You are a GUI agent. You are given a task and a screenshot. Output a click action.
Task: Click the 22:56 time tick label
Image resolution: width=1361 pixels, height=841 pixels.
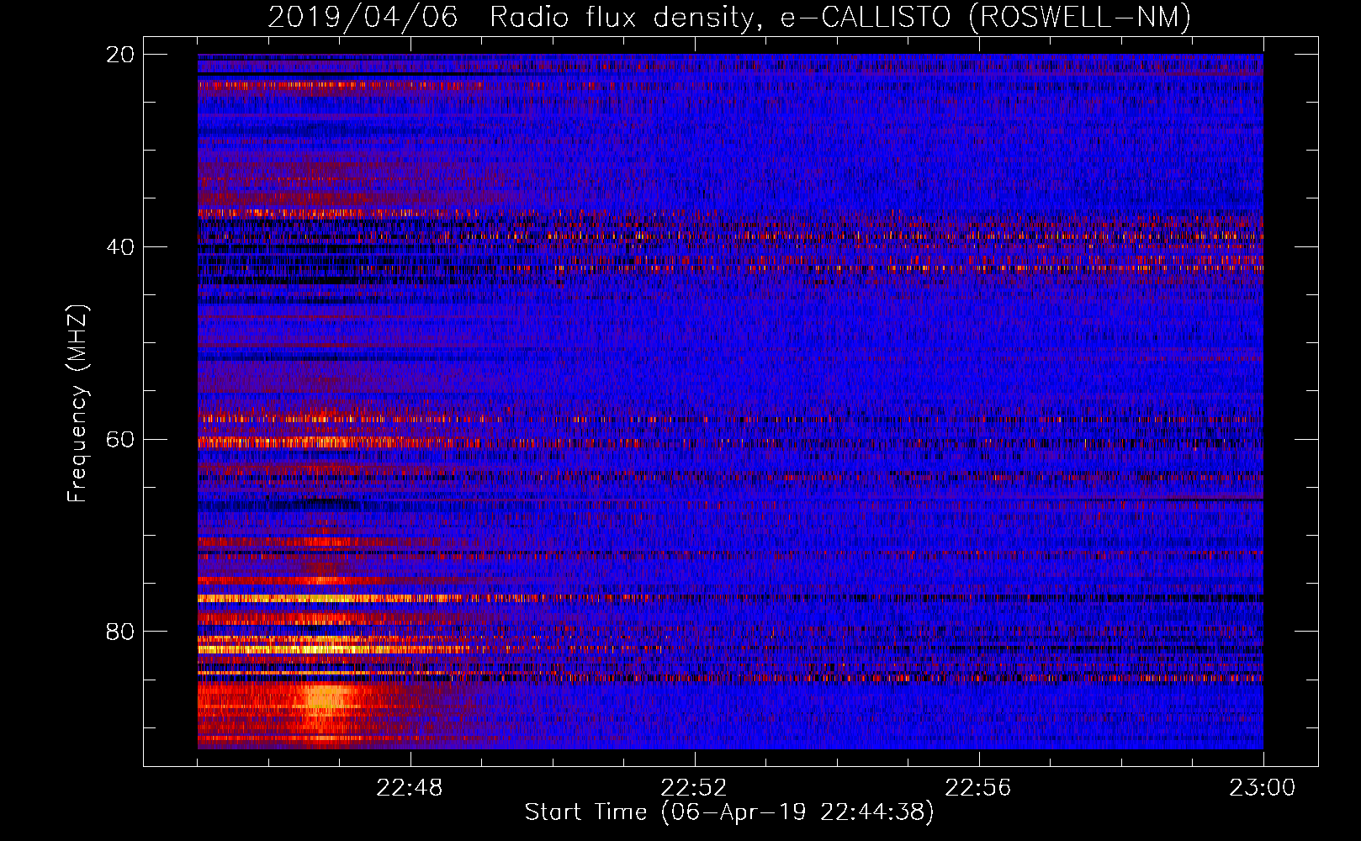(x=978, y=788)
